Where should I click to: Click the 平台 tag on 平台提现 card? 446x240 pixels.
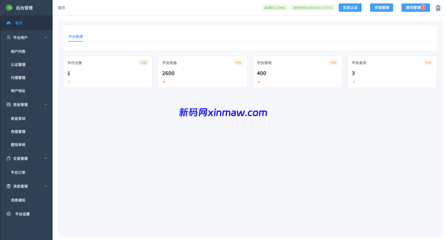click(x=333, y=63)
